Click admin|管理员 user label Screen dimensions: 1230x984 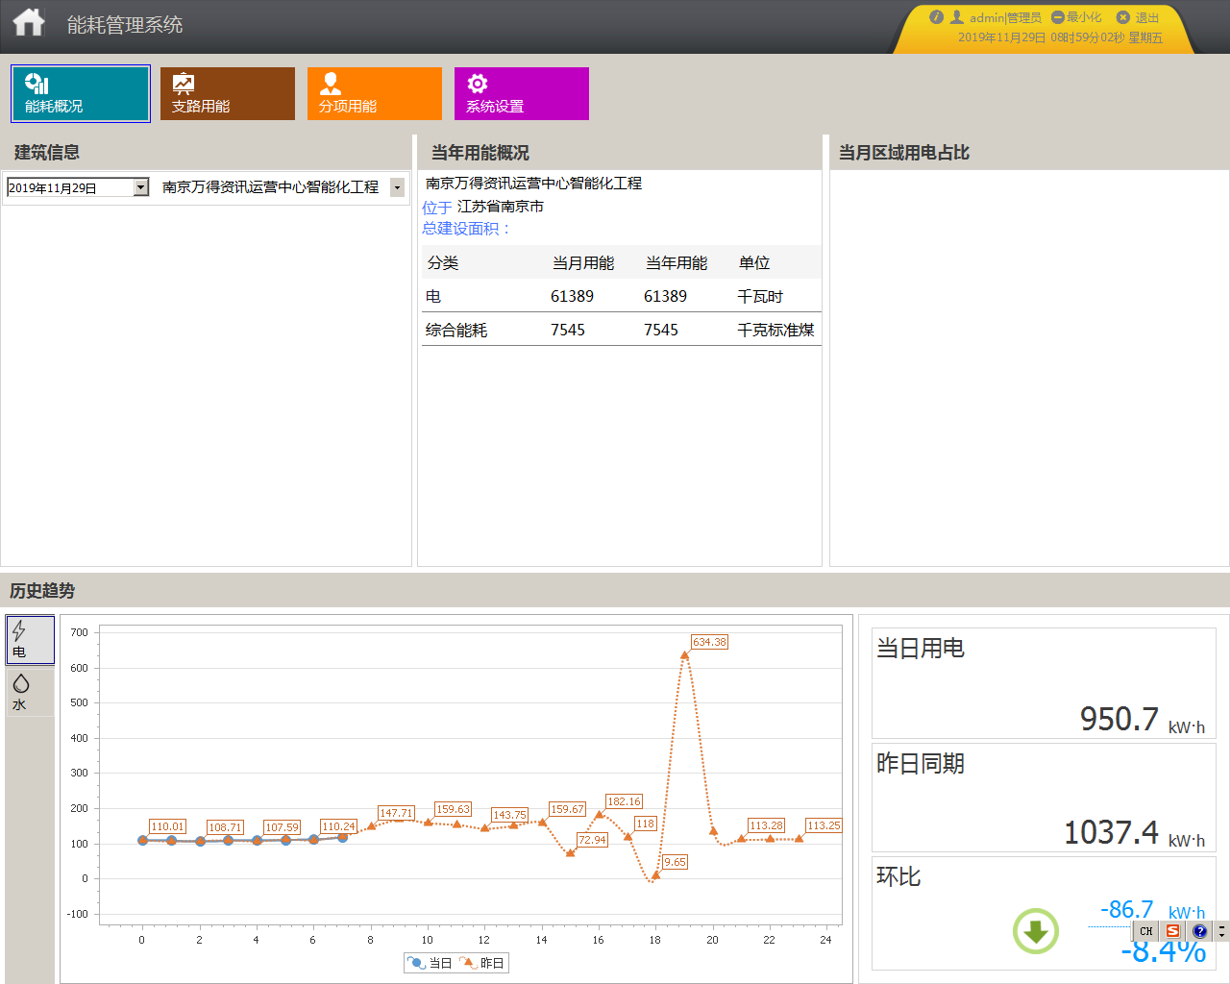tap(1005, 17)
